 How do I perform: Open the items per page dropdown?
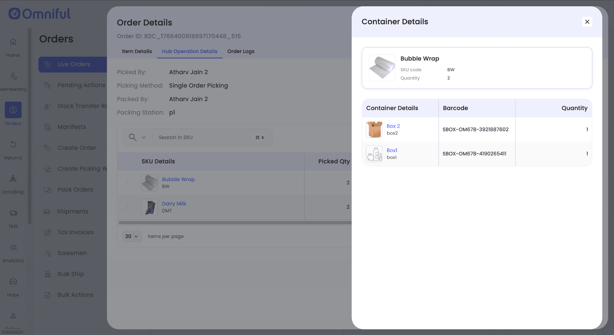[x=132, y=236]
